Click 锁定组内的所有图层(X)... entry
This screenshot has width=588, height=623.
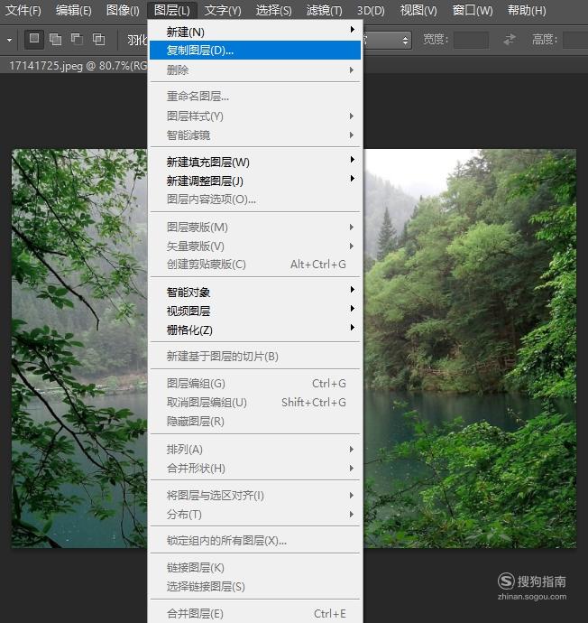tap(255, 541)
